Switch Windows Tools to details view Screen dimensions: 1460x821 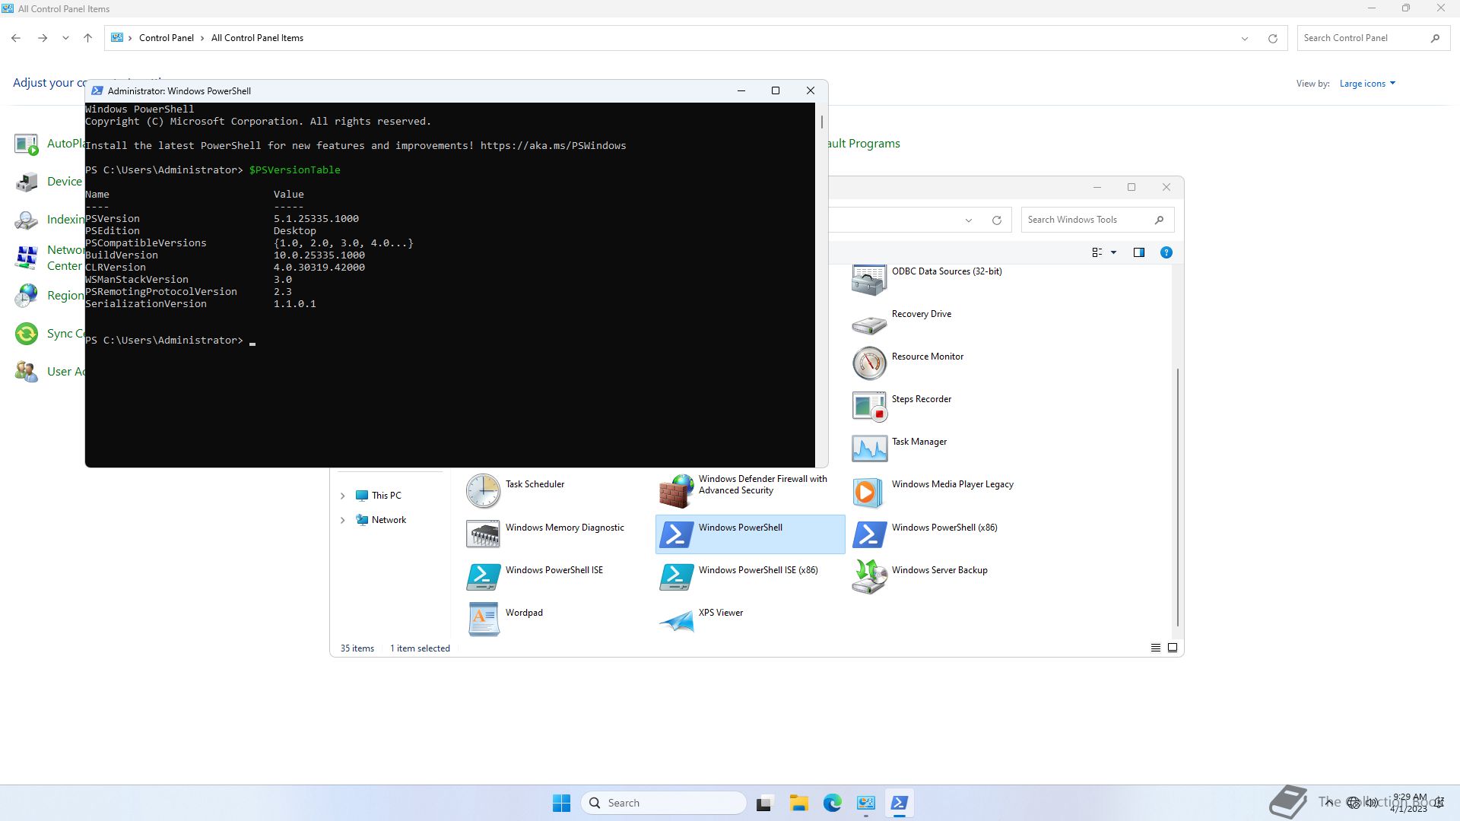tap(1155, 648)
